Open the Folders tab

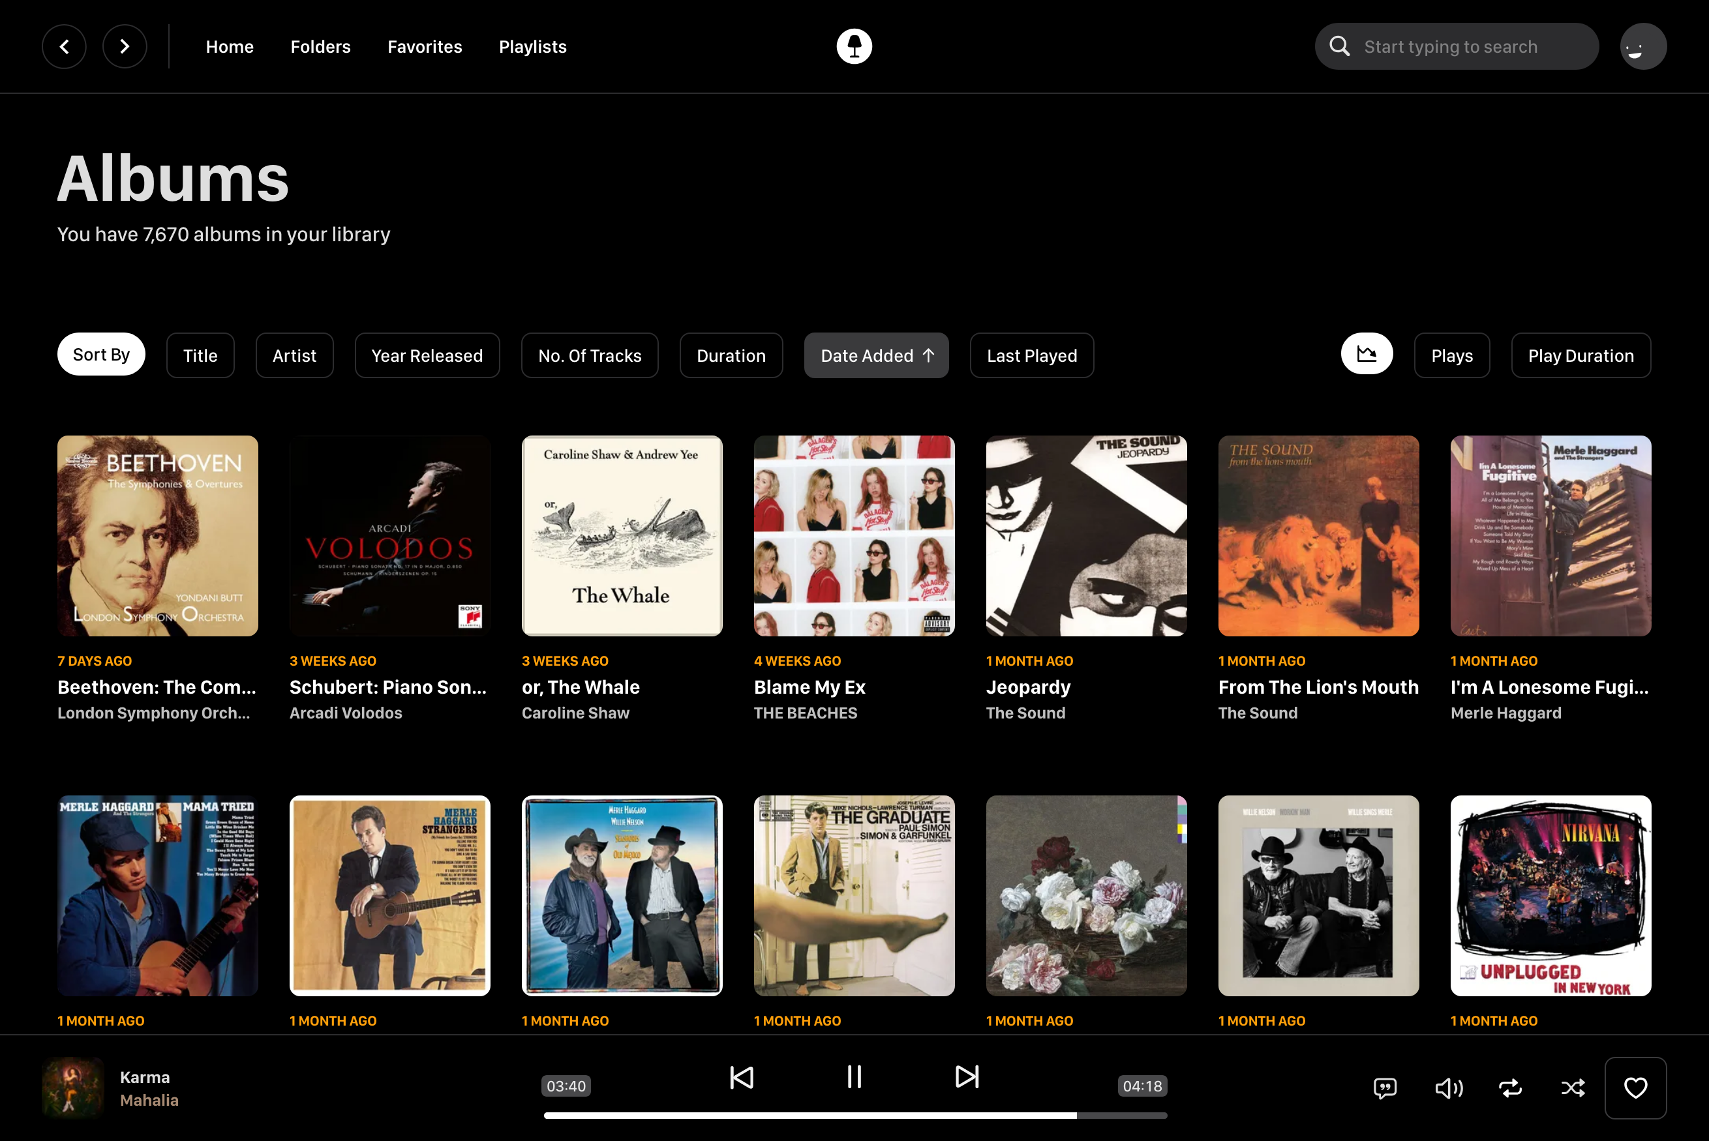pos(320,46)
